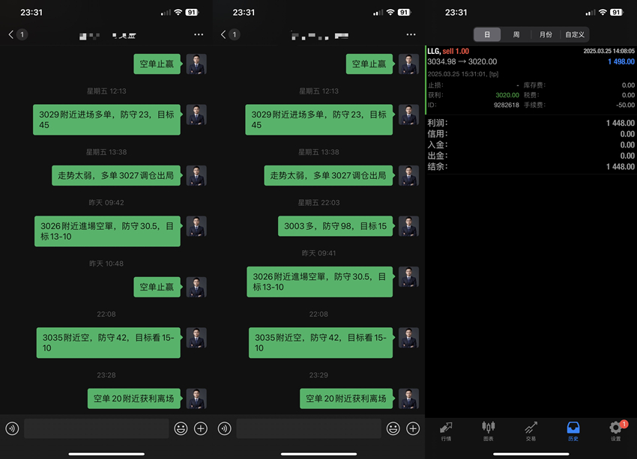This screenshot has width=637, height=459.
Task: Tap 3003多，防守98，目标15 message
Action: [335, 226]
